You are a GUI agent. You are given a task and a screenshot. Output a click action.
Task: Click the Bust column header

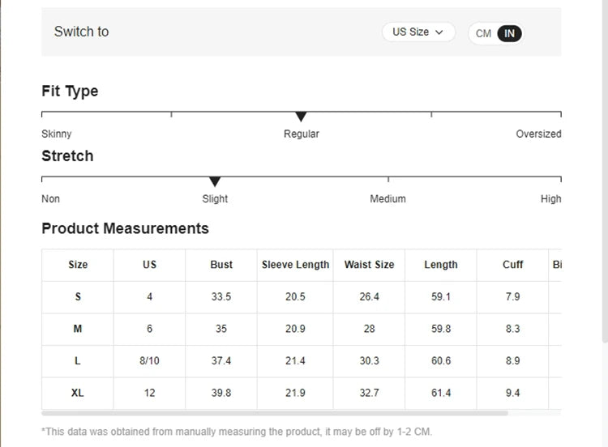pyautogui.click(x=221, y=265)
